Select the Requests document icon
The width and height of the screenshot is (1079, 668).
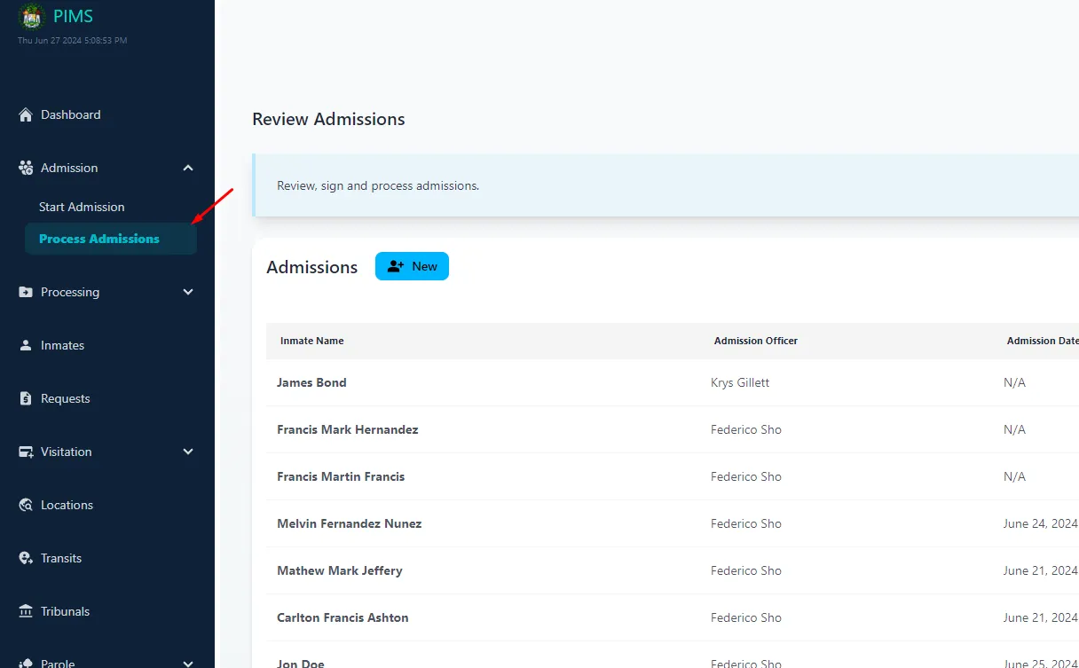point(23,398)
